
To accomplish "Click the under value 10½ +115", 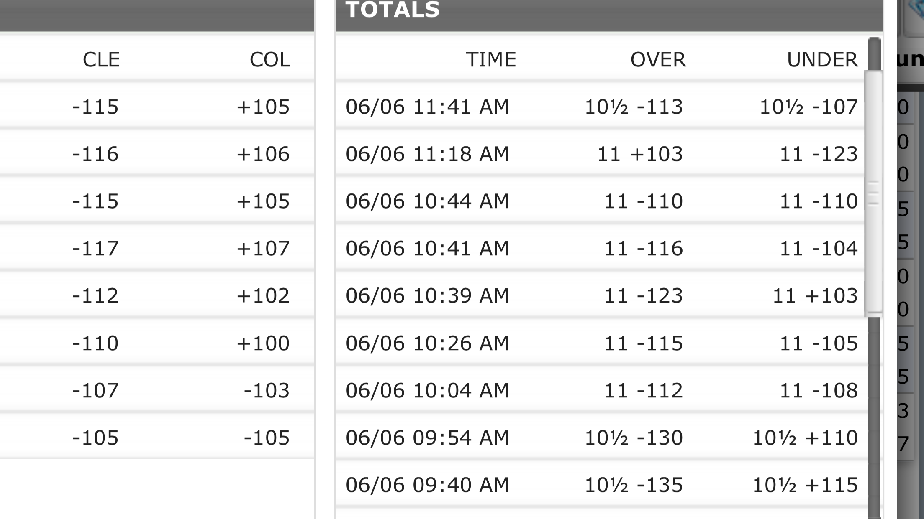I will 805,485.
